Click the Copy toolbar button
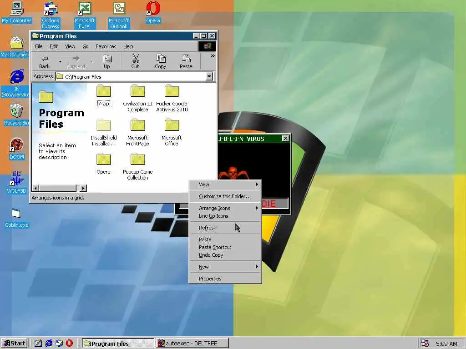The image size is (466, 349). (161, 62)
